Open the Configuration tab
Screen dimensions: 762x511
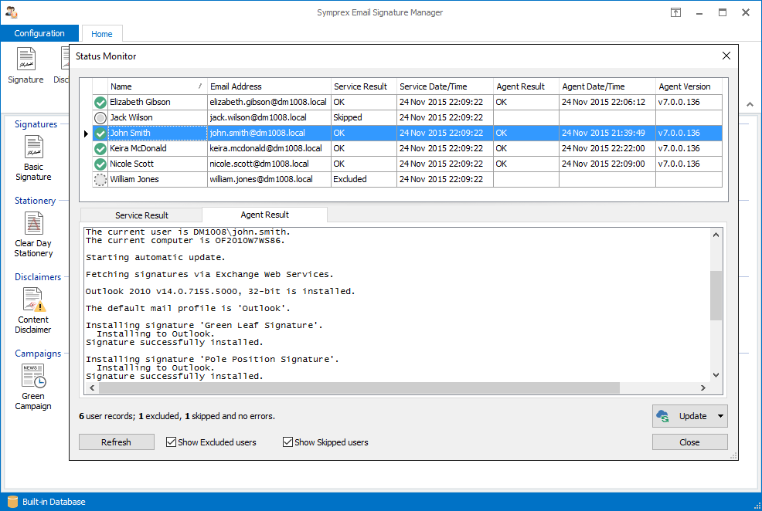point(39,33)
